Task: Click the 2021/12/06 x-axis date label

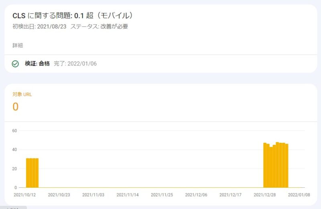Action: tap(196, 195)
